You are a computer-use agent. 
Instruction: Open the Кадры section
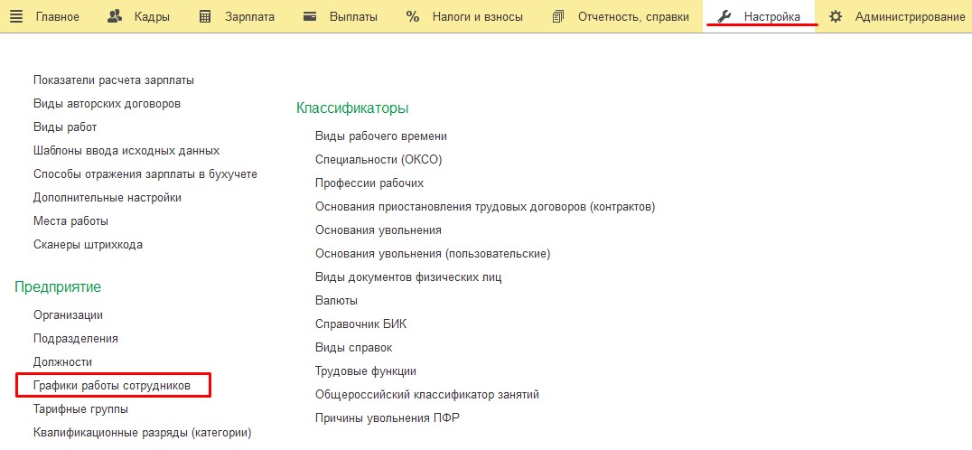[x=152, y=17]
